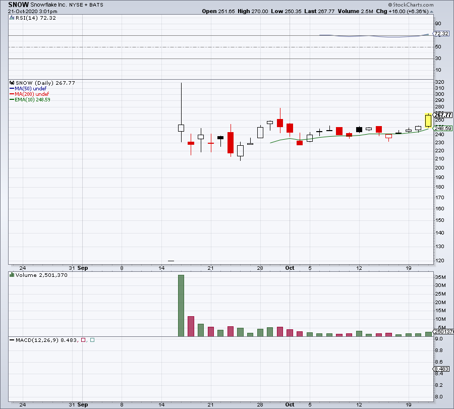Click the 90 level on the RSI axis
The image size is (454, 409).
tap(438, 23)
